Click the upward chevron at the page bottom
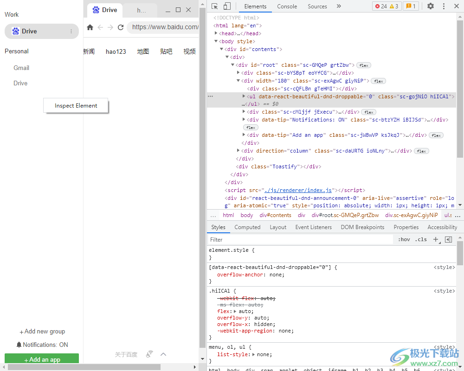Viewport: 464px width, 371px height. 163,354
